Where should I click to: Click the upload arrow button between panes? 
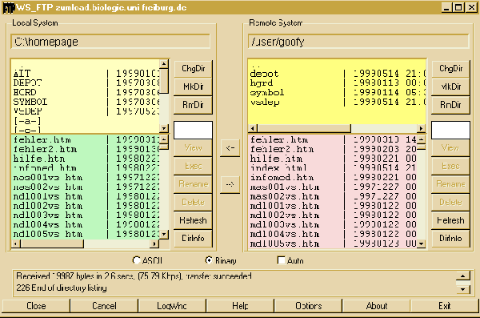click(x=230, y=184)
